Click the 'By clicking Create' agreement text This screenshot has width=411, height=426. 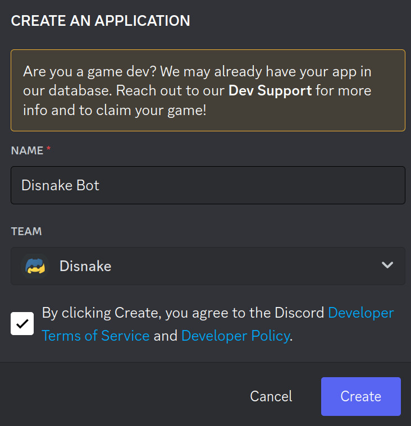point(185,313)
